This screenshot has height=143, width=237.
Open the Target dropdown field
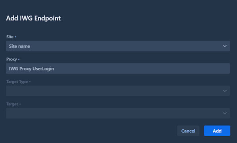[118, 113]
